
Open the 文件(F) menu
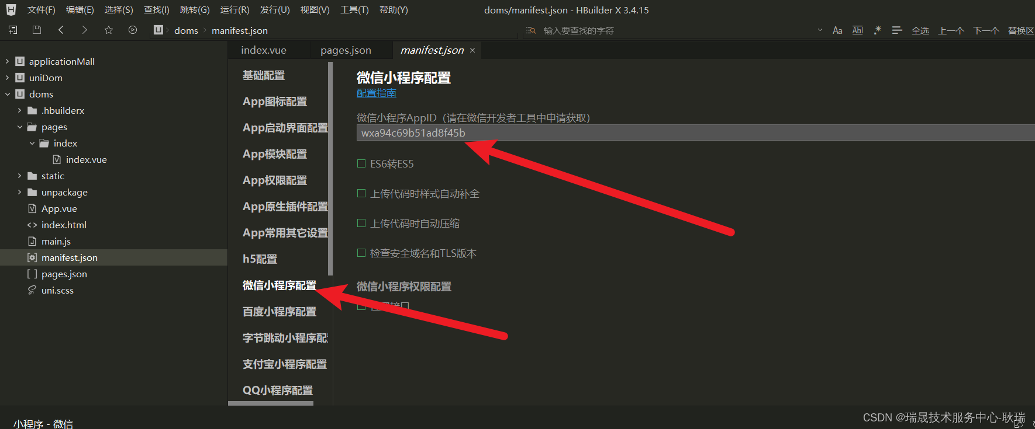click(x=42, y=10)
